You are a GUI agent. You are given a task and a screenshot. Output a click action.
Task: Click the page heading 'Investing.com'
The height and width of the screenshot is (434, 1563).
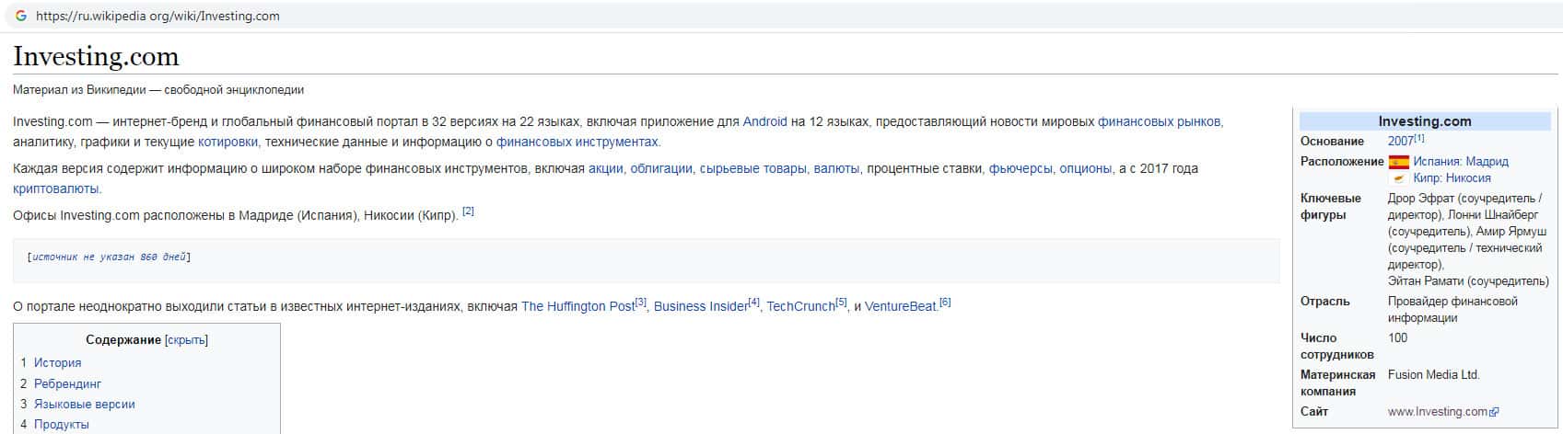pos(96,57)
